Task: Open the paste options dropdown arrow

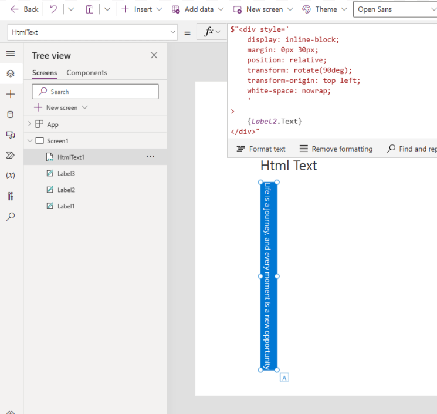Action: pyautogui.click(x=107, y=9)
